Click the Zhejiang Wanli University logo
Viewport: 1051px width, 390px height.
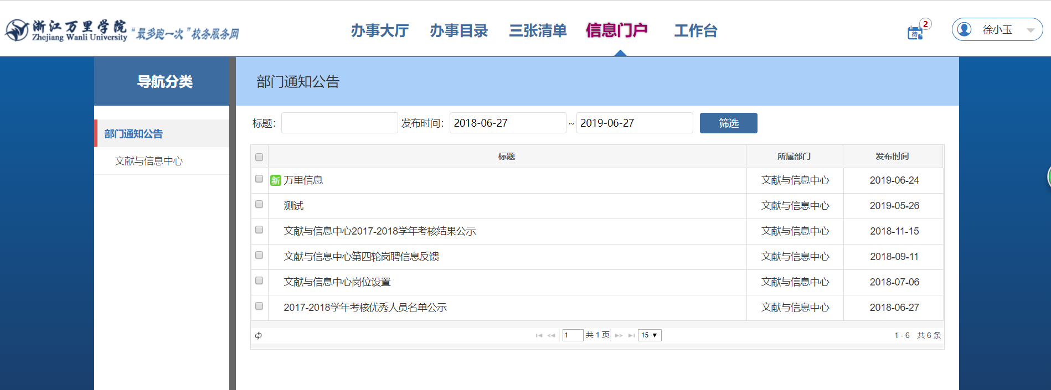[66, 30]
